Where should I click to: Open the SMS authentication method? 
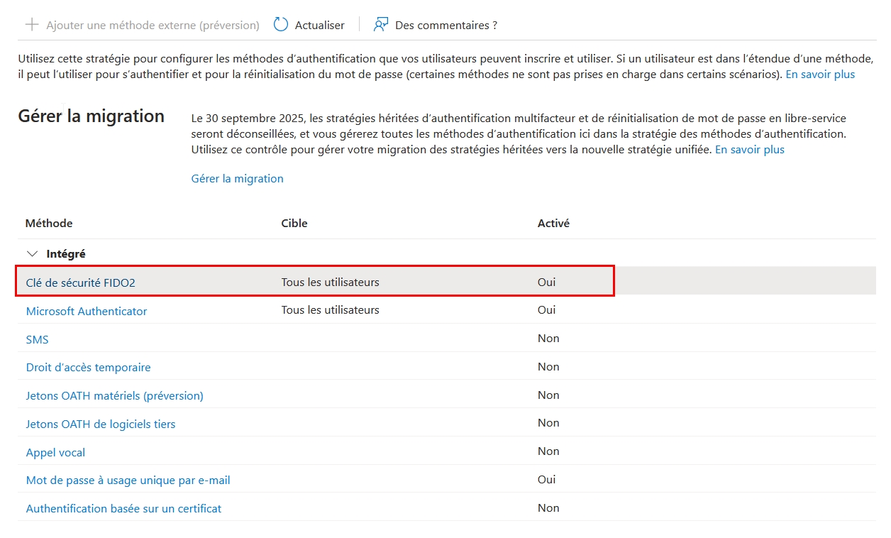click(x=38, y=339)
